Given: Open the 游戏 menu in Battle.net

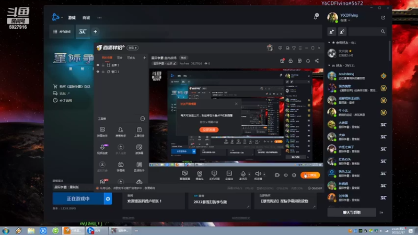Looking at the screenshot, I should (x=72, y=18).
